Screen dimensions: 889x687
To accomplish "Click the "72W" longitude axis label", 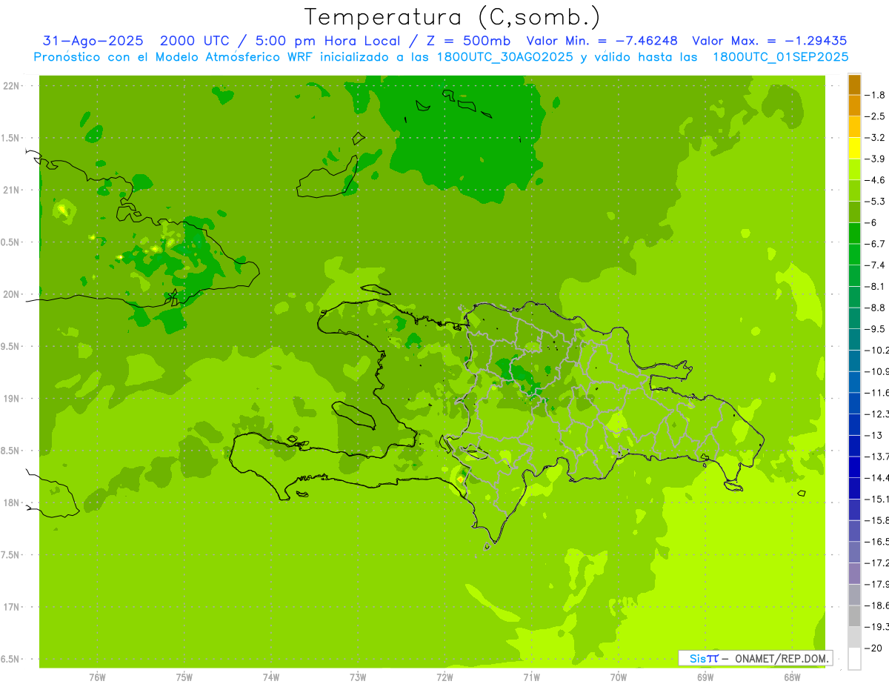I will pos(444,677).
